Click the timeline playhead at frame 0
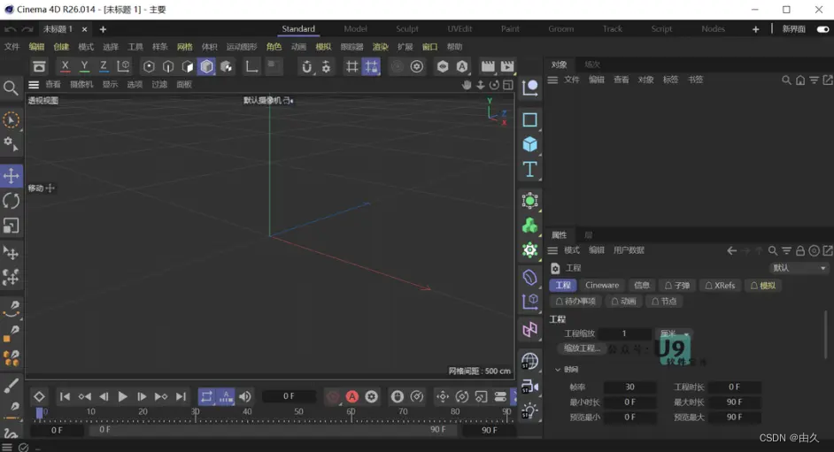Screen dimensions: 834x452 (x=39, y=413)
